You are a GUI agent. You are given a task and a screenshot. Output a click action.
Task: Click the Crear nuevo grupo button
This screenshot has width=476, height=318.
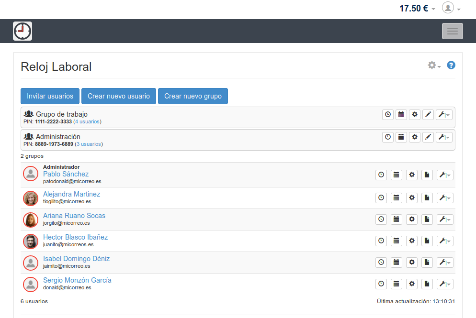(x=193, y=96)
